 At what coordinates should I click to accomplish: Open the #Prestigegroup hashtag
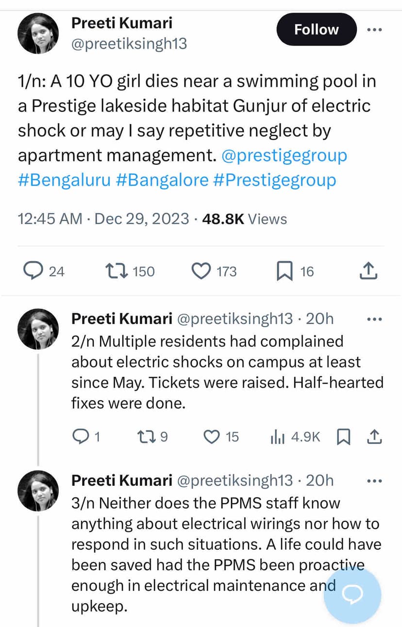click(275, 180)
